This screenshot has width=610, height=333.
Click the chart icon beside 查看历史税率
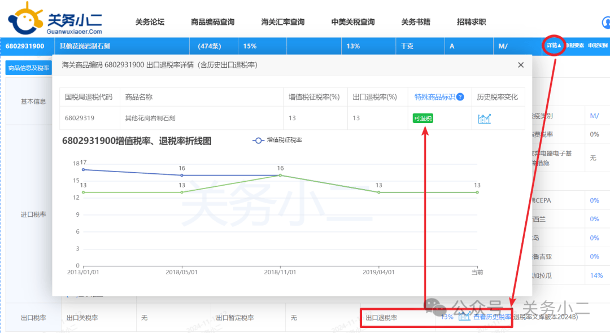click(x=464, y=317)
